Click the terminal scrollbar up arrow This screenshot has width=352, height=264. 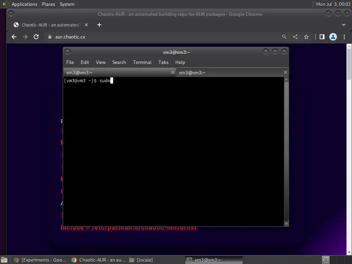[x=286, y=80]
